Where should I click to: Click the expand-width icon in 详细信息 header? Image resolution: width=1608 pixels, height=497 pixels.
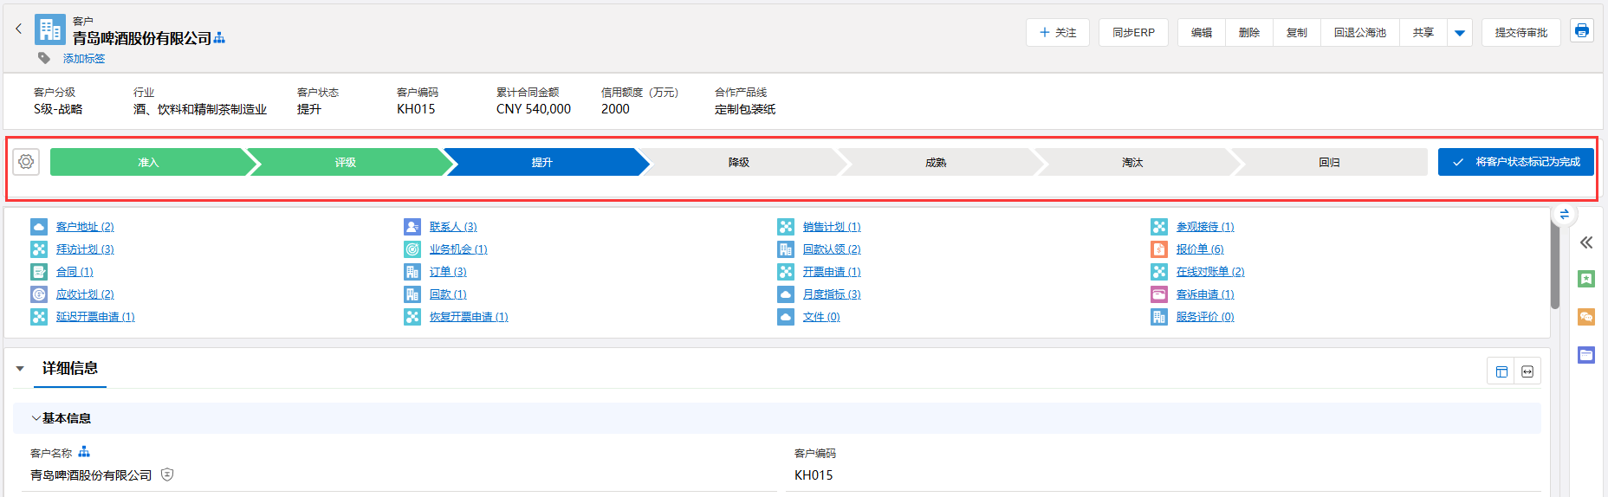(x=1527, y=371)
